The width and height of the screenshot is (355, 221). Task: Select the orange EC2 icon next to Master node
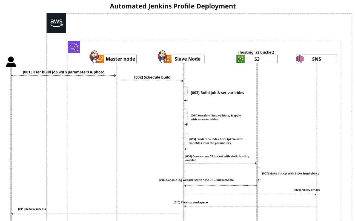pyautogui.click(x=100, y=59)
